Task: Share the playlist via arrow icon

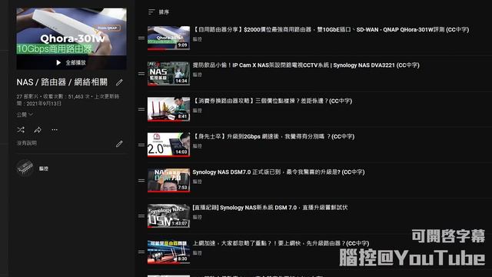Action: (x=38, y=130)
